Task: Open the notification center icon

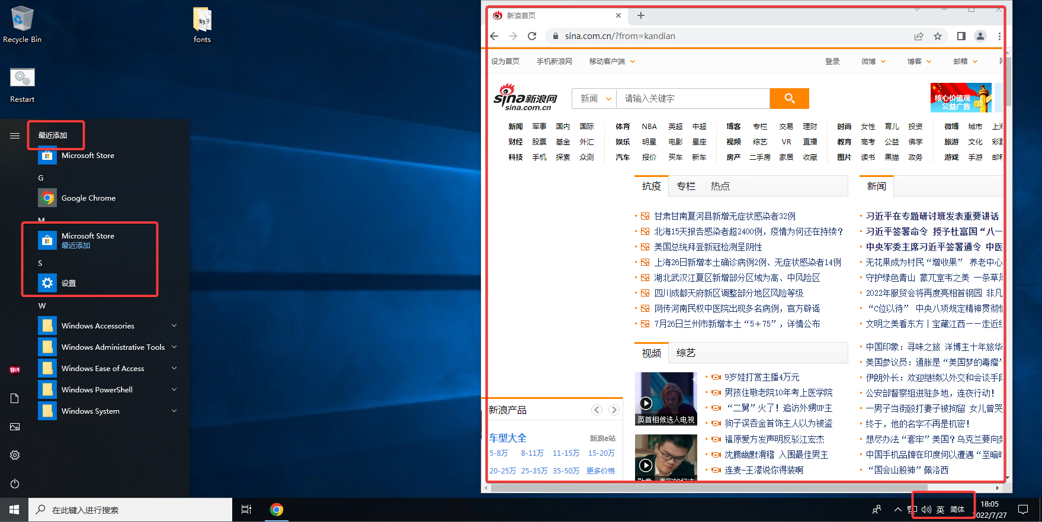Action: point(1023,510)
